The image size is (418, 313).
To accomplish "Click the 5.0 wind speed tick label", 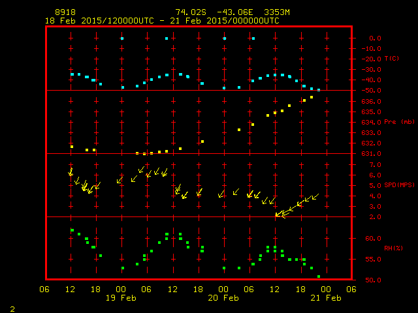I will point(375,185).
